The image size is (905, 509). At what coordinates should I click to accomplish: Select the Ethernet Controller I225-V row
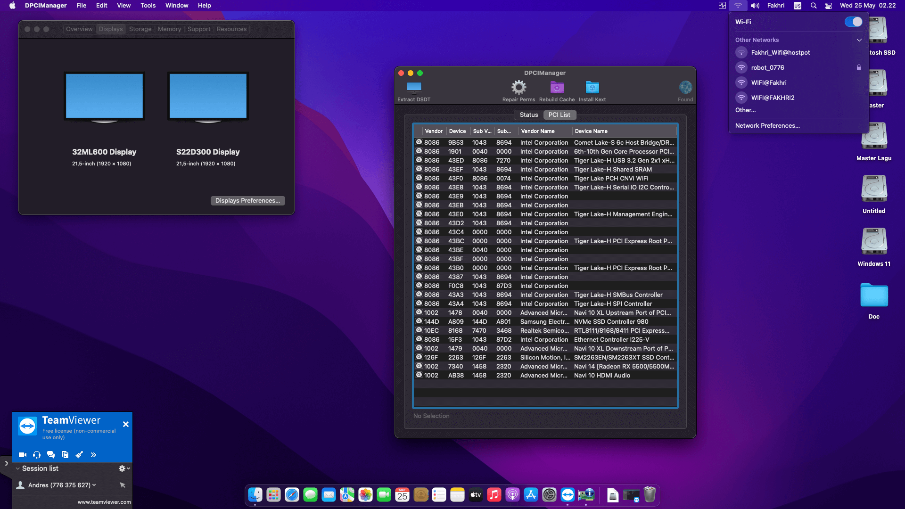tap(545, 339)
